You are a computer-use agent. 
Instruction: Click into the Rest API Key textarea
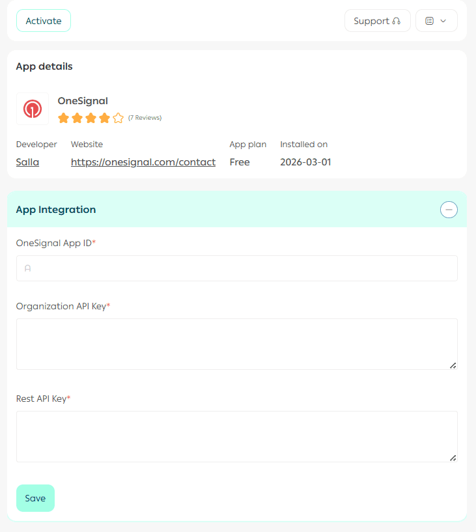237,436
